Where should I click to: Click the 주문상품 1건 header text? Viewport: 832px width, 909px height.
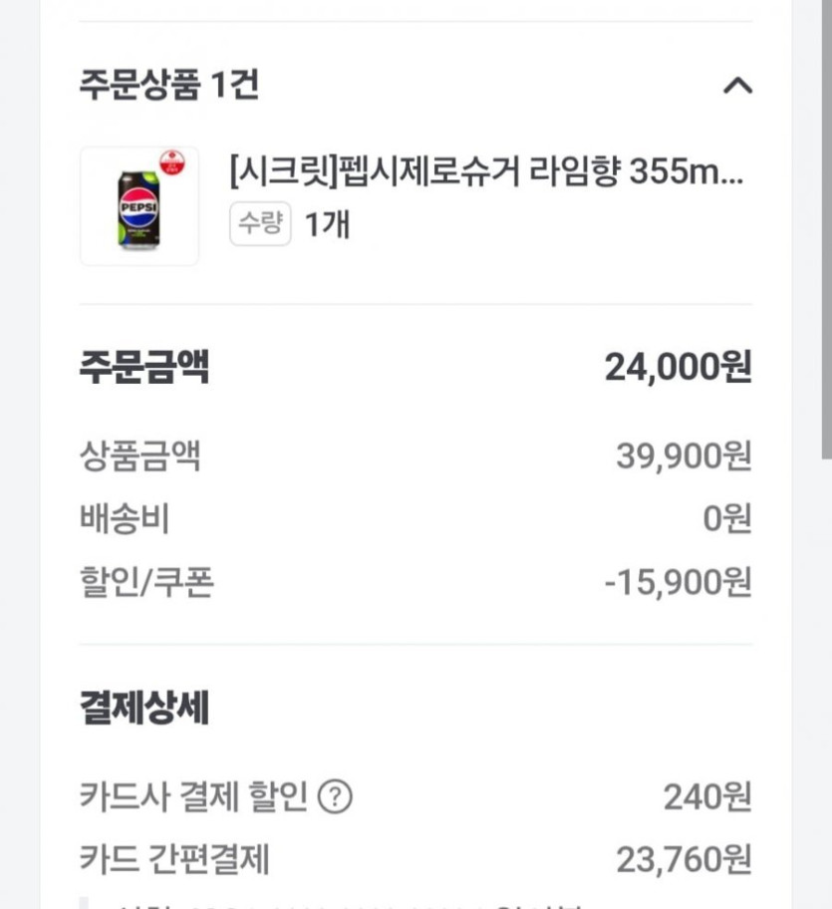click(x=169, y=86)
